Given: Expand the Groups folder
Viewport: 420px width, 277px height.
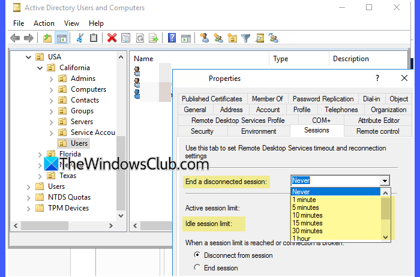Looking at the screenshot, I should (51, 112).
